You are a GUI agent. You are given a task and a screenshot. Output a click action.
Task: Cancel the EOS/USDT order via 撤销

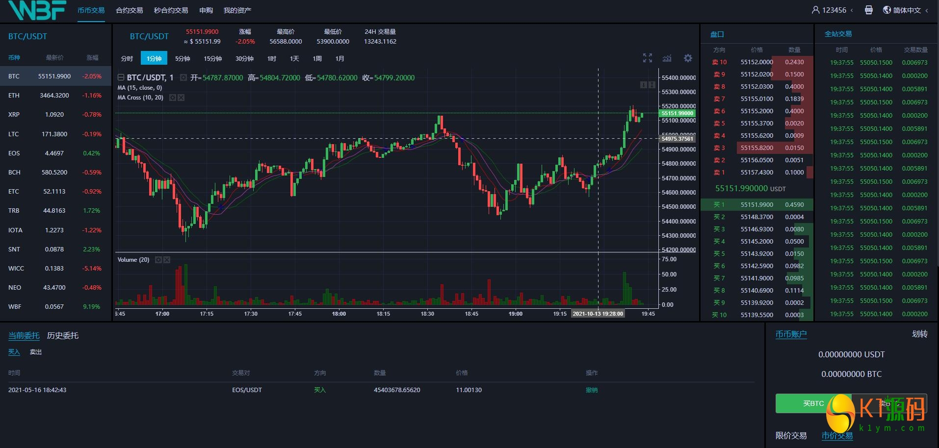tap(592, 390)
